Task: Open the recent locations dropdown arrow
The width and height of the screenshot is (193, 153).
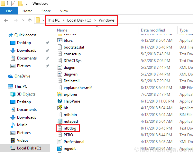Action: 23,20
